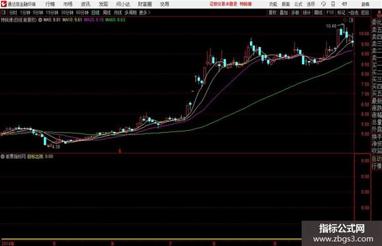This screenshot has height=246, width=382.
Task: Open the mobile phone icon in top bar
Action: [333, 4]
